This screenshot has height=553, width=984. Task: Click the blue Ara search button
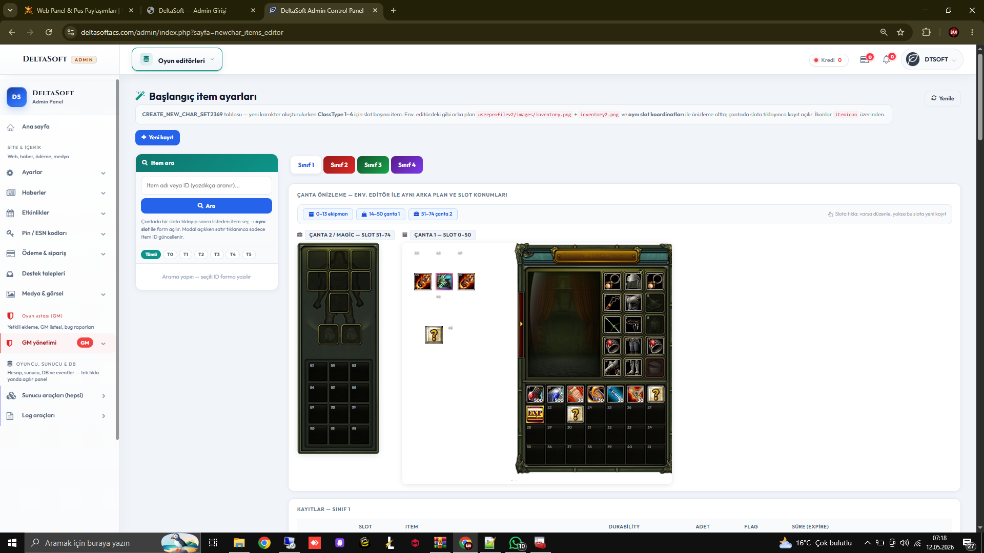click(x=207, y=206)
